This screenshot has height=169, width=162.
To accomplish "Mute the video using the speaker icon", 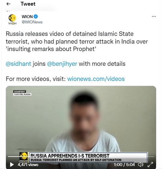I will pos(141,165).
